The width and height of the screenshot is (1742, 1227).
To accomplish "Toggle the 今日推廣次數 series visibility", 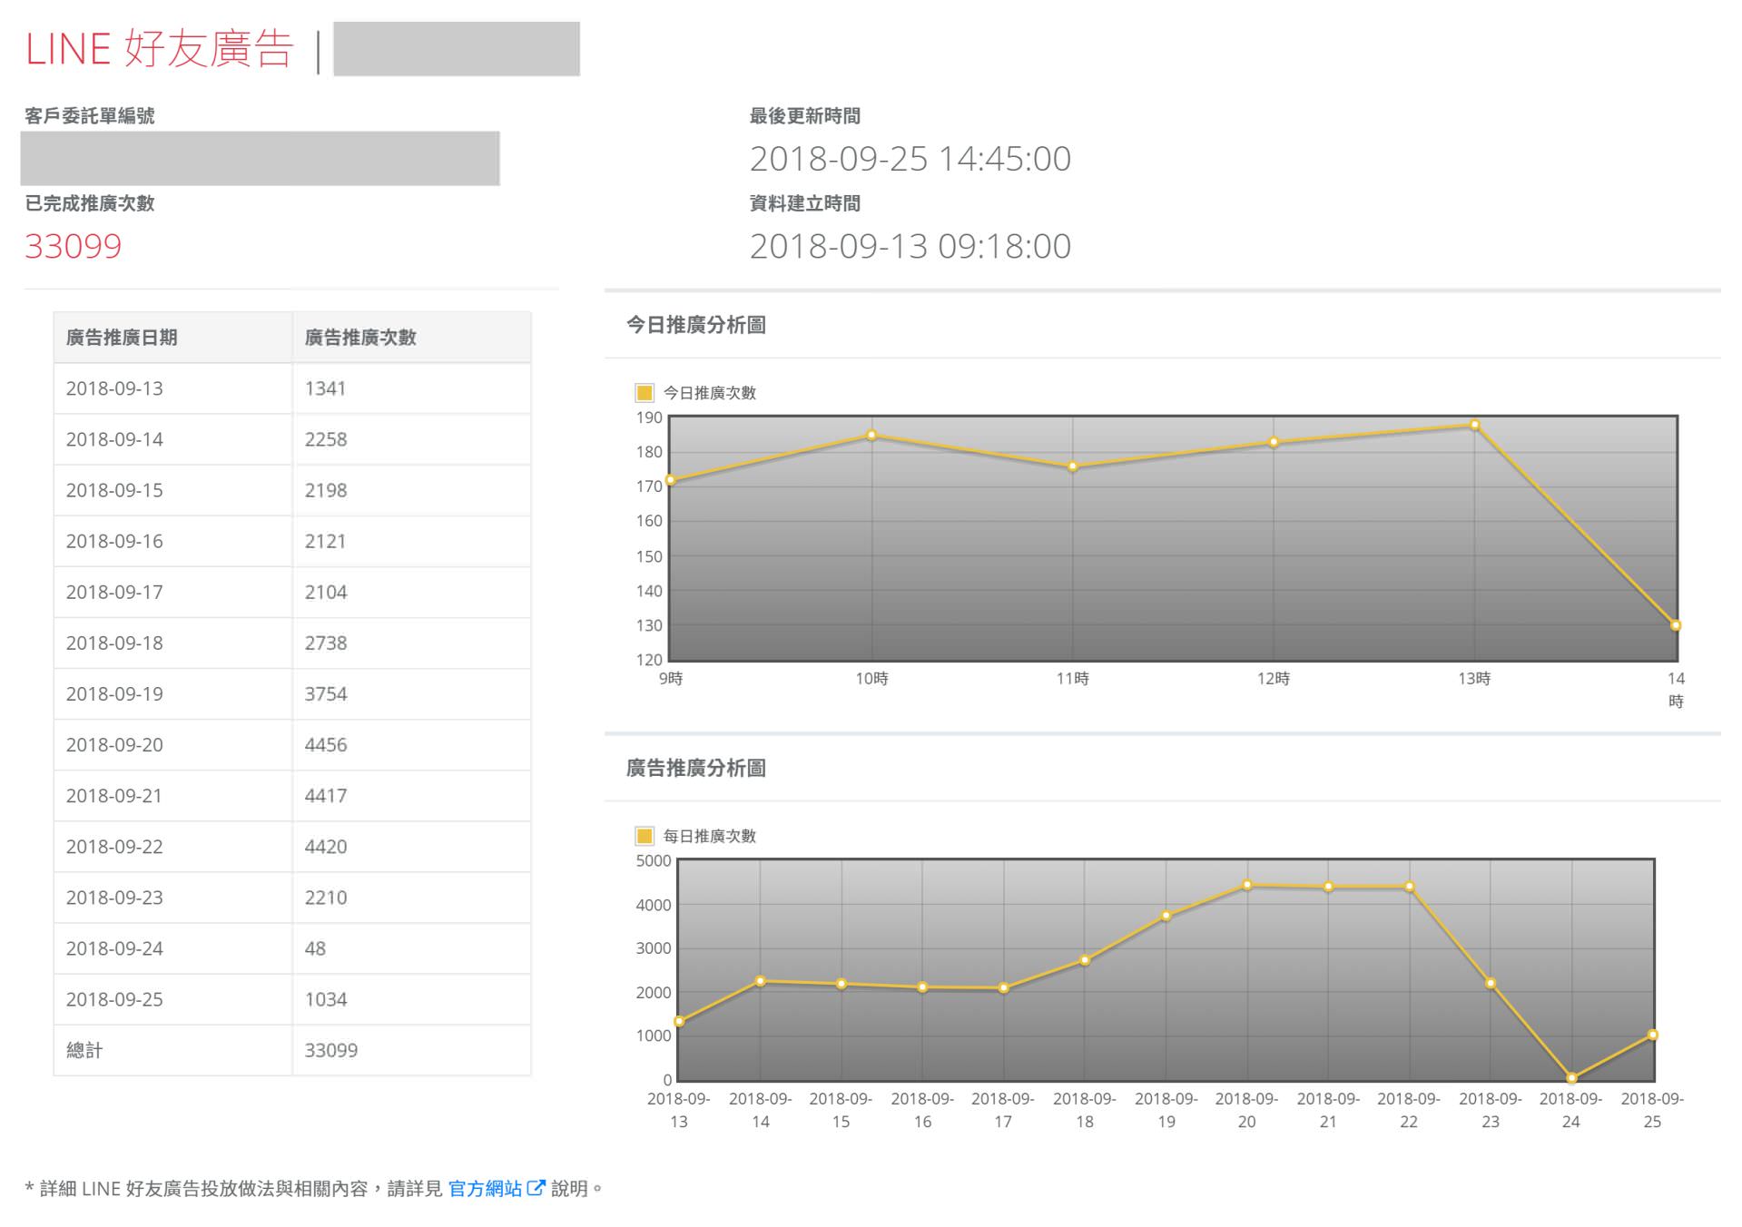I will pos(708,393).
